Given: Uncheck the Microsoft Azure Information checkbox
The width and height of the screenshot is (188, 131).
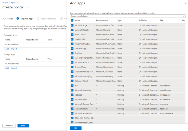Looking at the screenshot, I should 72,113.
